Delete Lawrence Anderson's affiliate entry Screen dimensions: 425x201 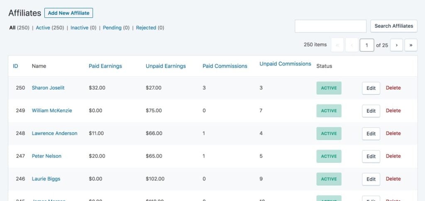coord(393,133)
